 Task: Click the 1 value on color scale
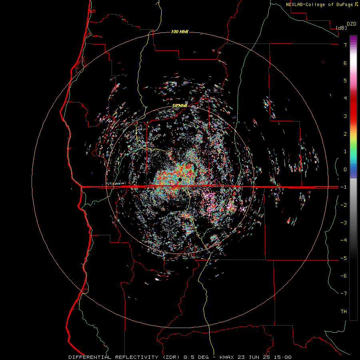(x=345, y=152)
